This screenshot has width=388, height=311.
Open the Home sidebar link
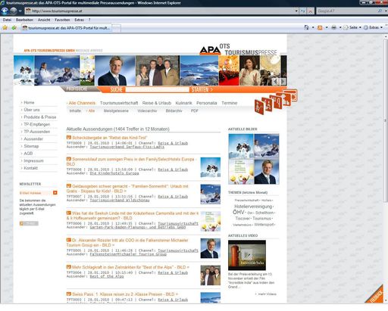click(29, 102)
